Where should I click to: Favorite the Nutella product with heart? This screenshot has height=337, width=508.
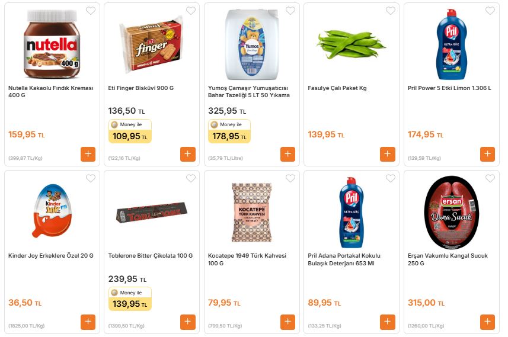point(91,11)
